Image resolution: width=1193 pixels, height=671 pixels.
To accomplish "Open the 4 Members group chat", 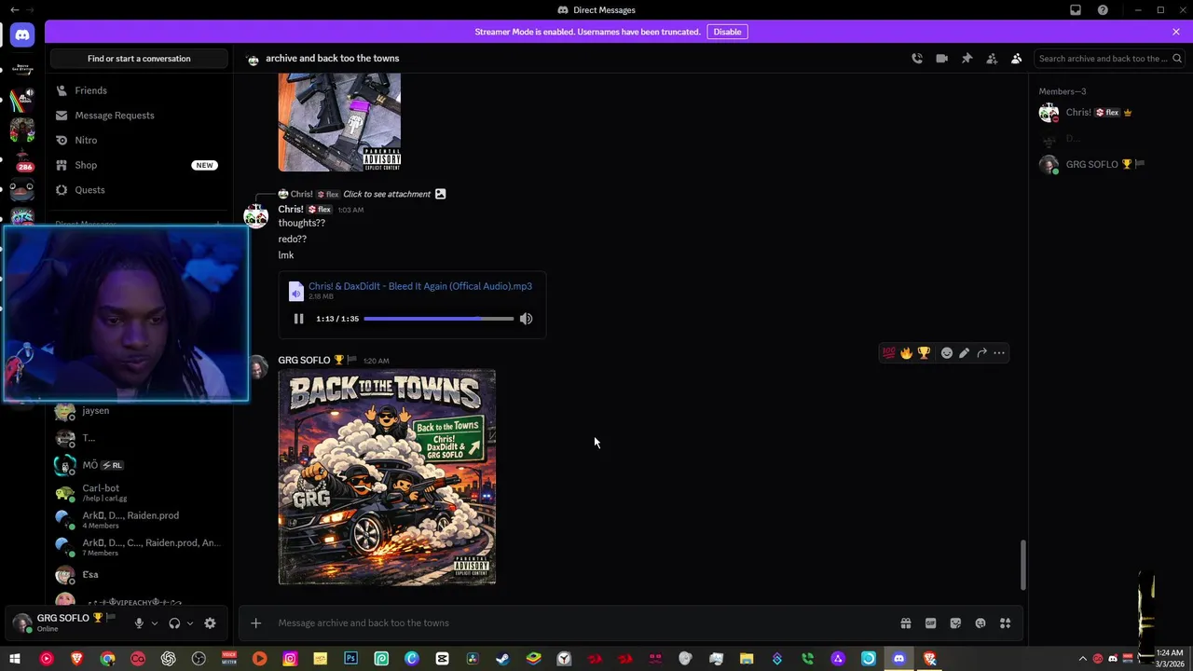I will [138, 519].
